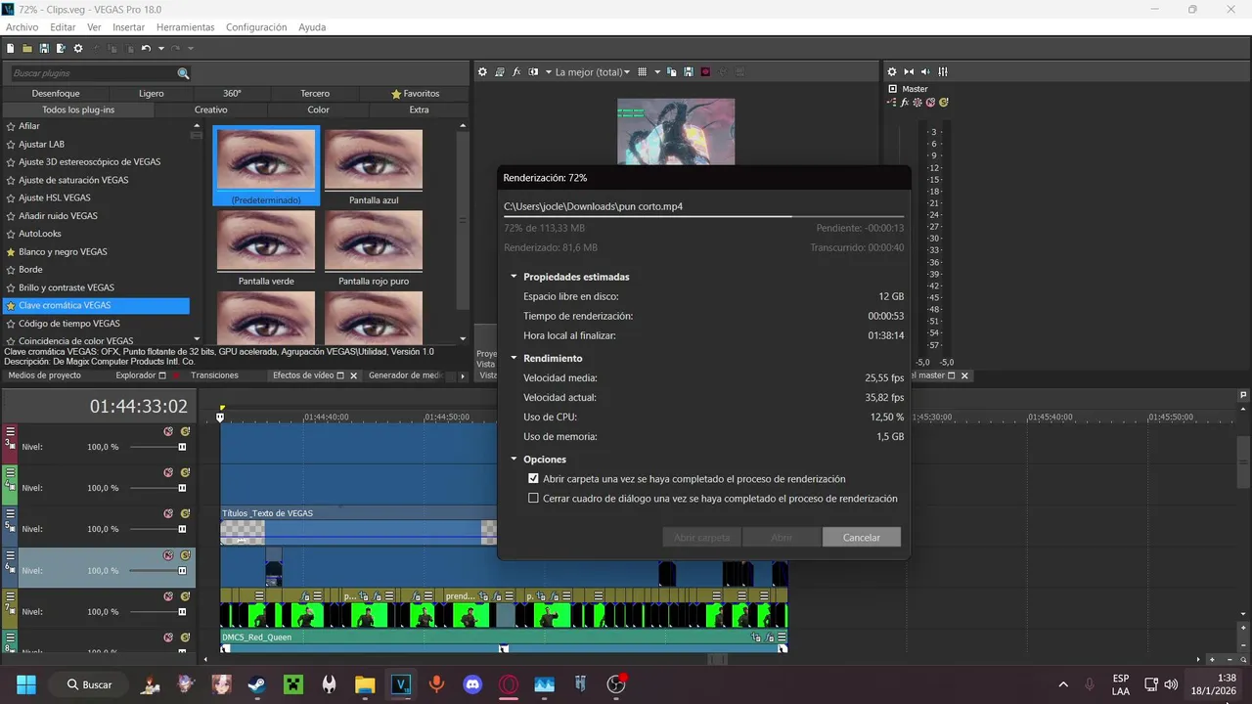Open the Herramientas menu
The image size is (1252, 704).
tap(186, 27)
